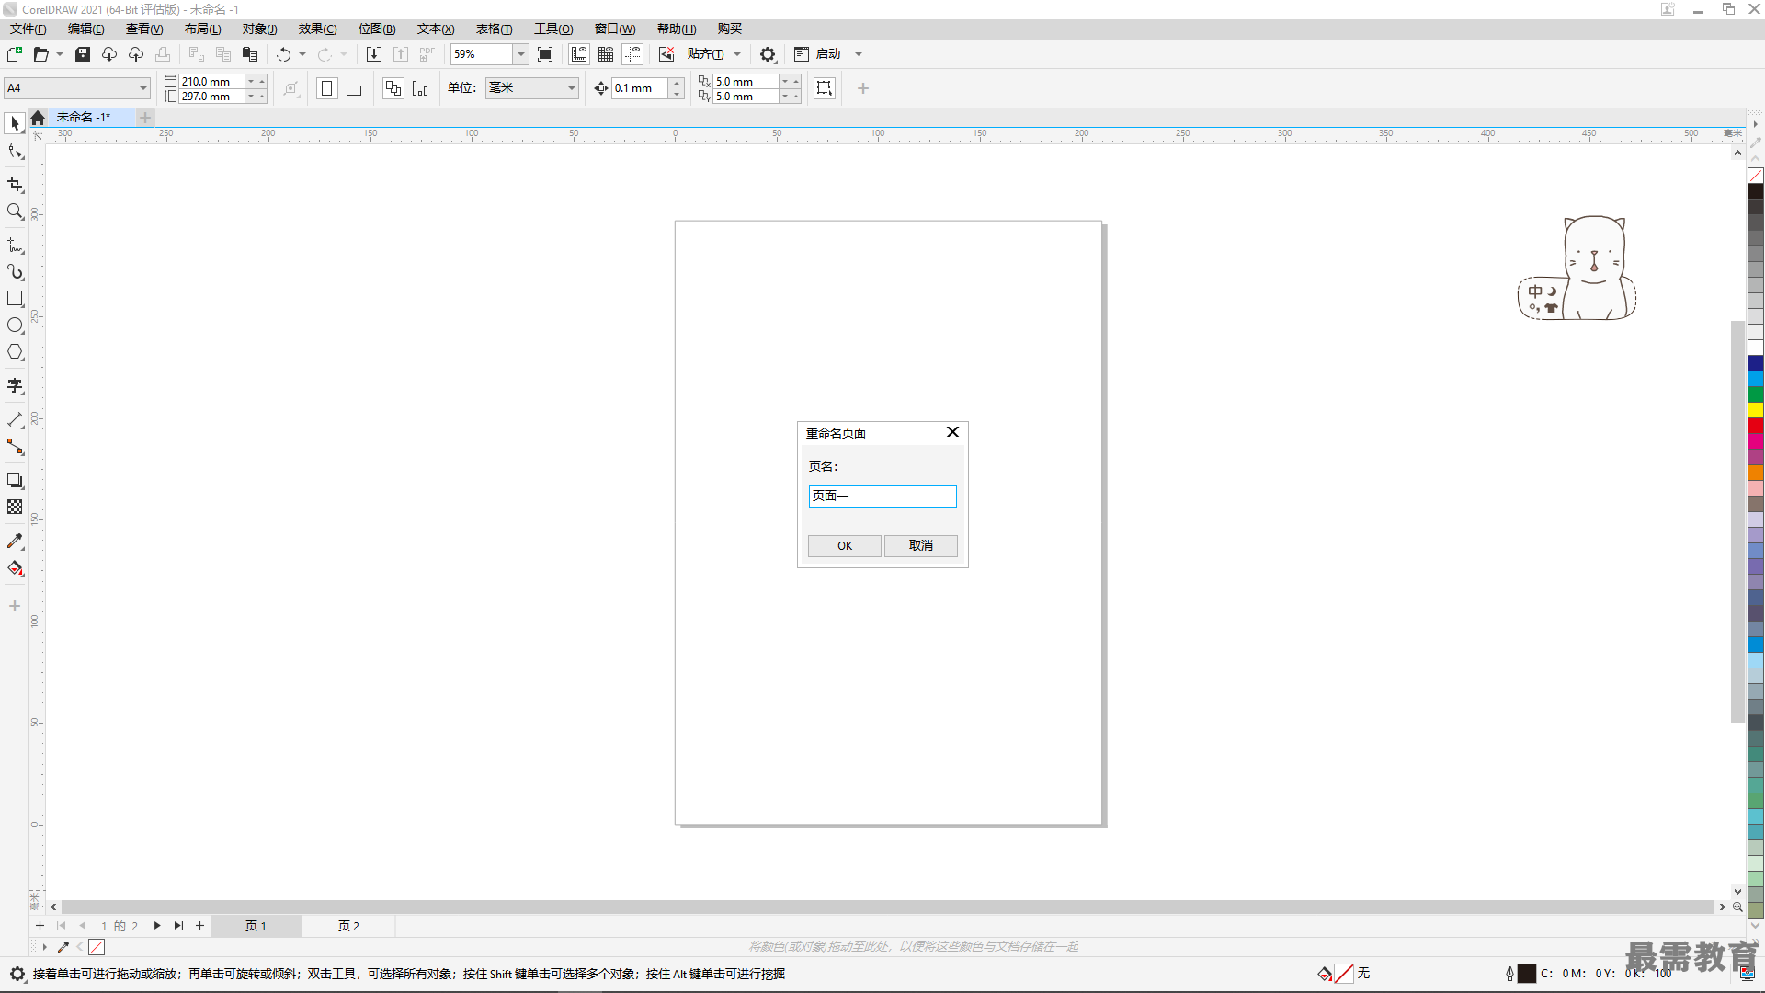Go to next page arrow
Screen dimensions: 1765x993
click(157, 926)
